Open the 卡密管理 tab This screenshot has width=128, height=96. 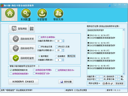point(42,15)
